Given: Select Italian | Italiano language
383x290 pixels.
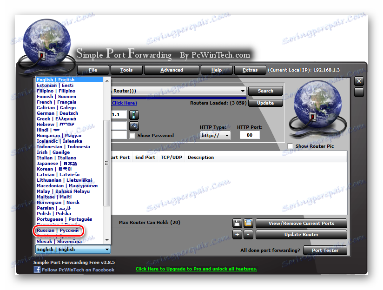Looking at the screenshot, I should coord(69,158).
